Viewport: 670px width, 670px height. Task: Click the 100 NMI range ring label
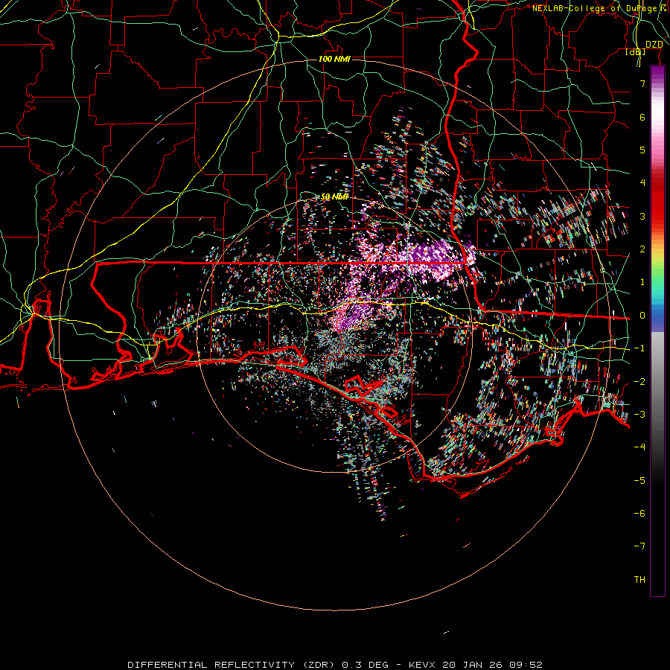pyautogui.click(x=334, y=59)
